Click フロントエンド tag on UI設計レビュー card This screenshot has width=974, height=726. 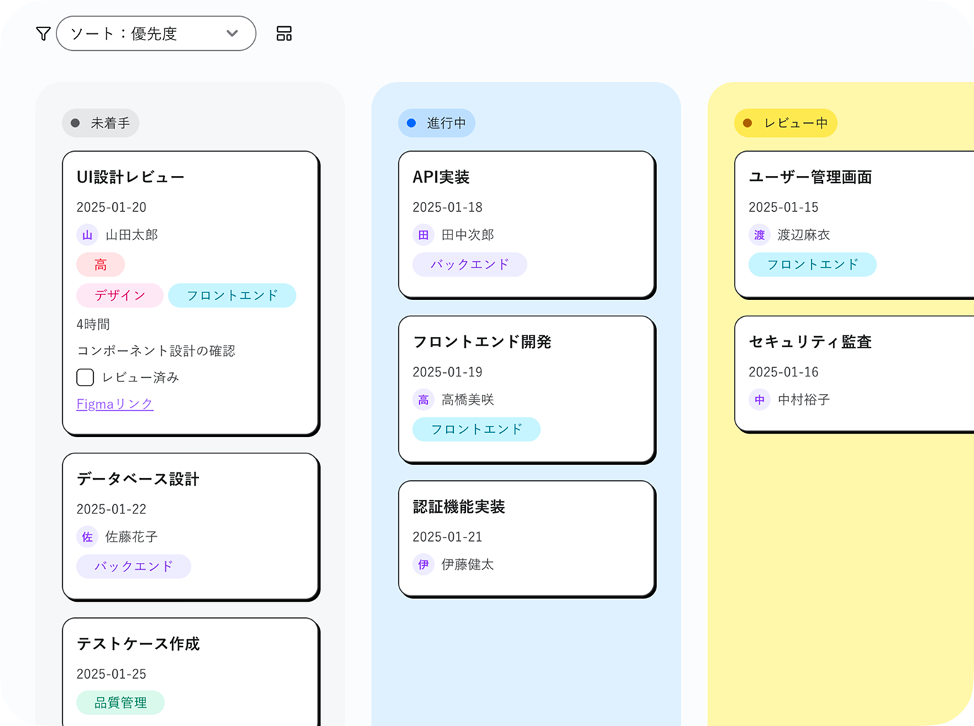232,295
